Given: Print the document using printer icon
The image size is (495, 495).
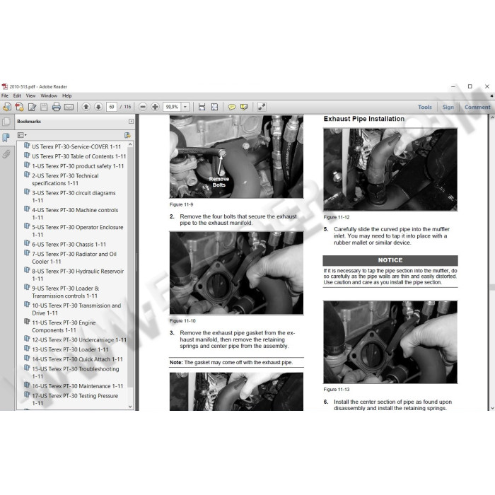Looking at the screenshot, I should click(57, 107).
